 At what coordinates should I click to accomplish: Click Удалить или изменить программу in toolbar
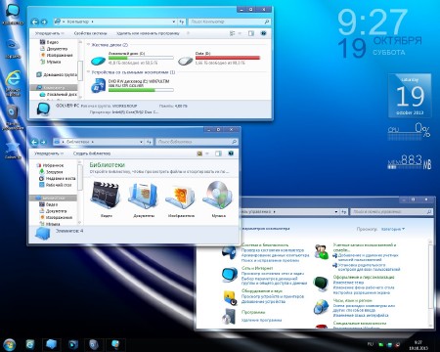pos(148,33)
